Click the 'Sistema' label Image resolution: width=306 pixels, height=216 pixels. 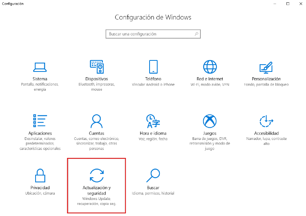pos(40,79)
